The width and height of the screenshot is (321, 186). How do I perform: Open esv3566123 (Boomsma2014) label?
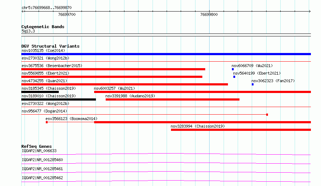71,119
